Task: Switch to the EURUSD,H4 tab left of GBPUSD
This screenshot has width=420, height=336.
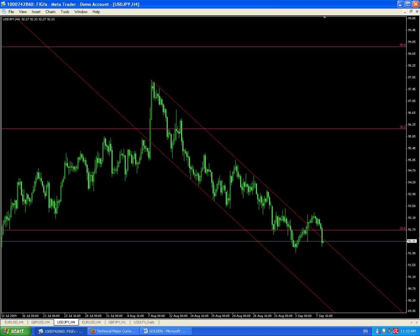Action: 14,322
